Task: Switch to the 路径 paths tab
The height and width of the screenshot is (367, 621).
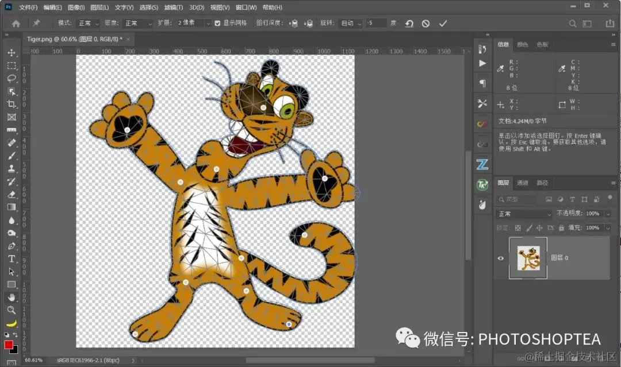Action: [542, 183]
